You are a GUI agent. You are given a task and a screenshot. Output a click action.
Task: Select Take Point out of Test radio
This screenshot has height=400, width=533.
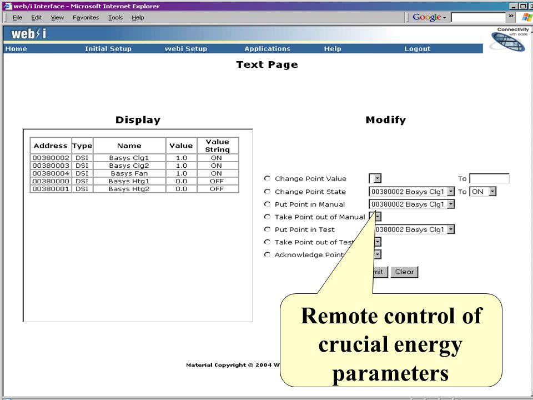[267, 242]
